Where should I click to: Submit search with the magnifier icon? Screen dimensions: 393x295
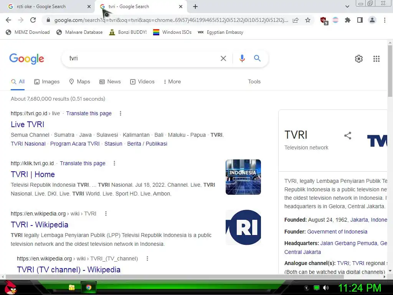257,58
